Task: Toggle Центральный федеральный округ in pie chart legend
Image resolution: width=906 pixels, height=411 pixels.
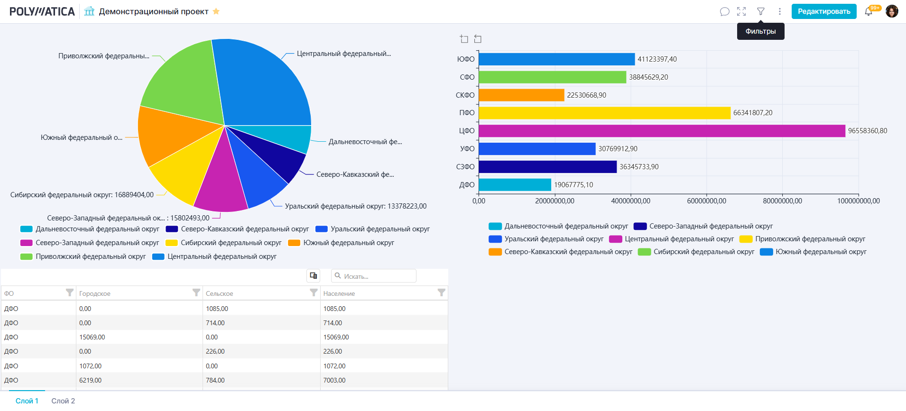Action: pyautogui.click(x=222, y=256)
